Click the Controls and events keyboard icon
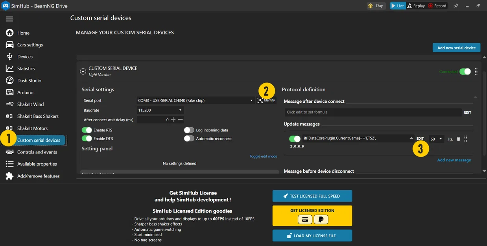Image resolution: width=487 pixels, height=246 pixels. 9,152
